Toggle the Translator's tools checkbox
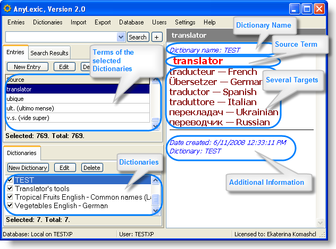The height and width of the screenshot is (249, 336). pos(10,188)
